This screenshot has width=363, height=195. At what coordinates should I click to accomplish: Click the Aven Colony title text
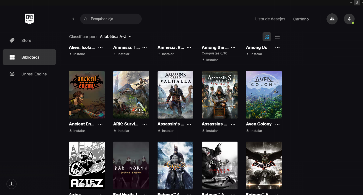(x=259, y=124)
